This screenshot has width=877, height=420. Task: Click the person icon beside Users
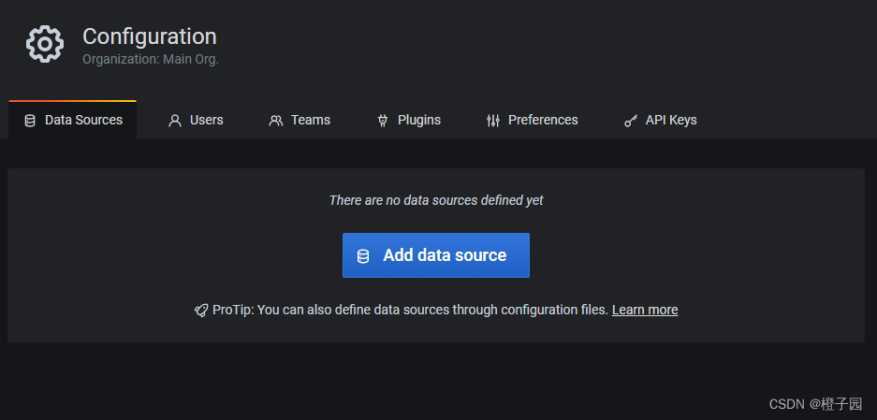pos(175,121)
